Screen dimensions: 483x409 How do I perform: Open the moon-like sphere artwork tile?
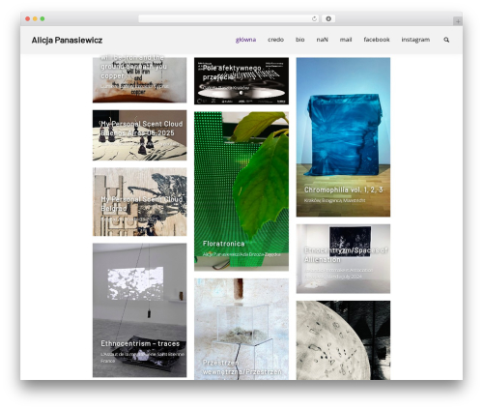(x=343, y=340)
